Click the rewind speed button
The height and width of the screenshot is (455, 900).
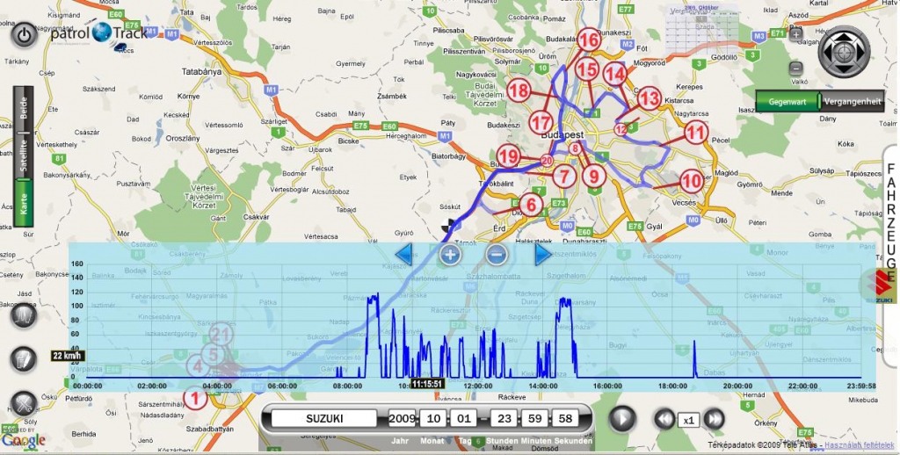point(664,419)
